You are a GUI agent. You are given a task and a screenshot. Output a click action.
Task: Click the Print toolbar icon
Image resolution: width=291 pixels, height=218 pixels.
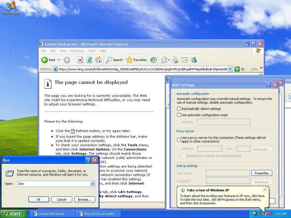(175, 60)
